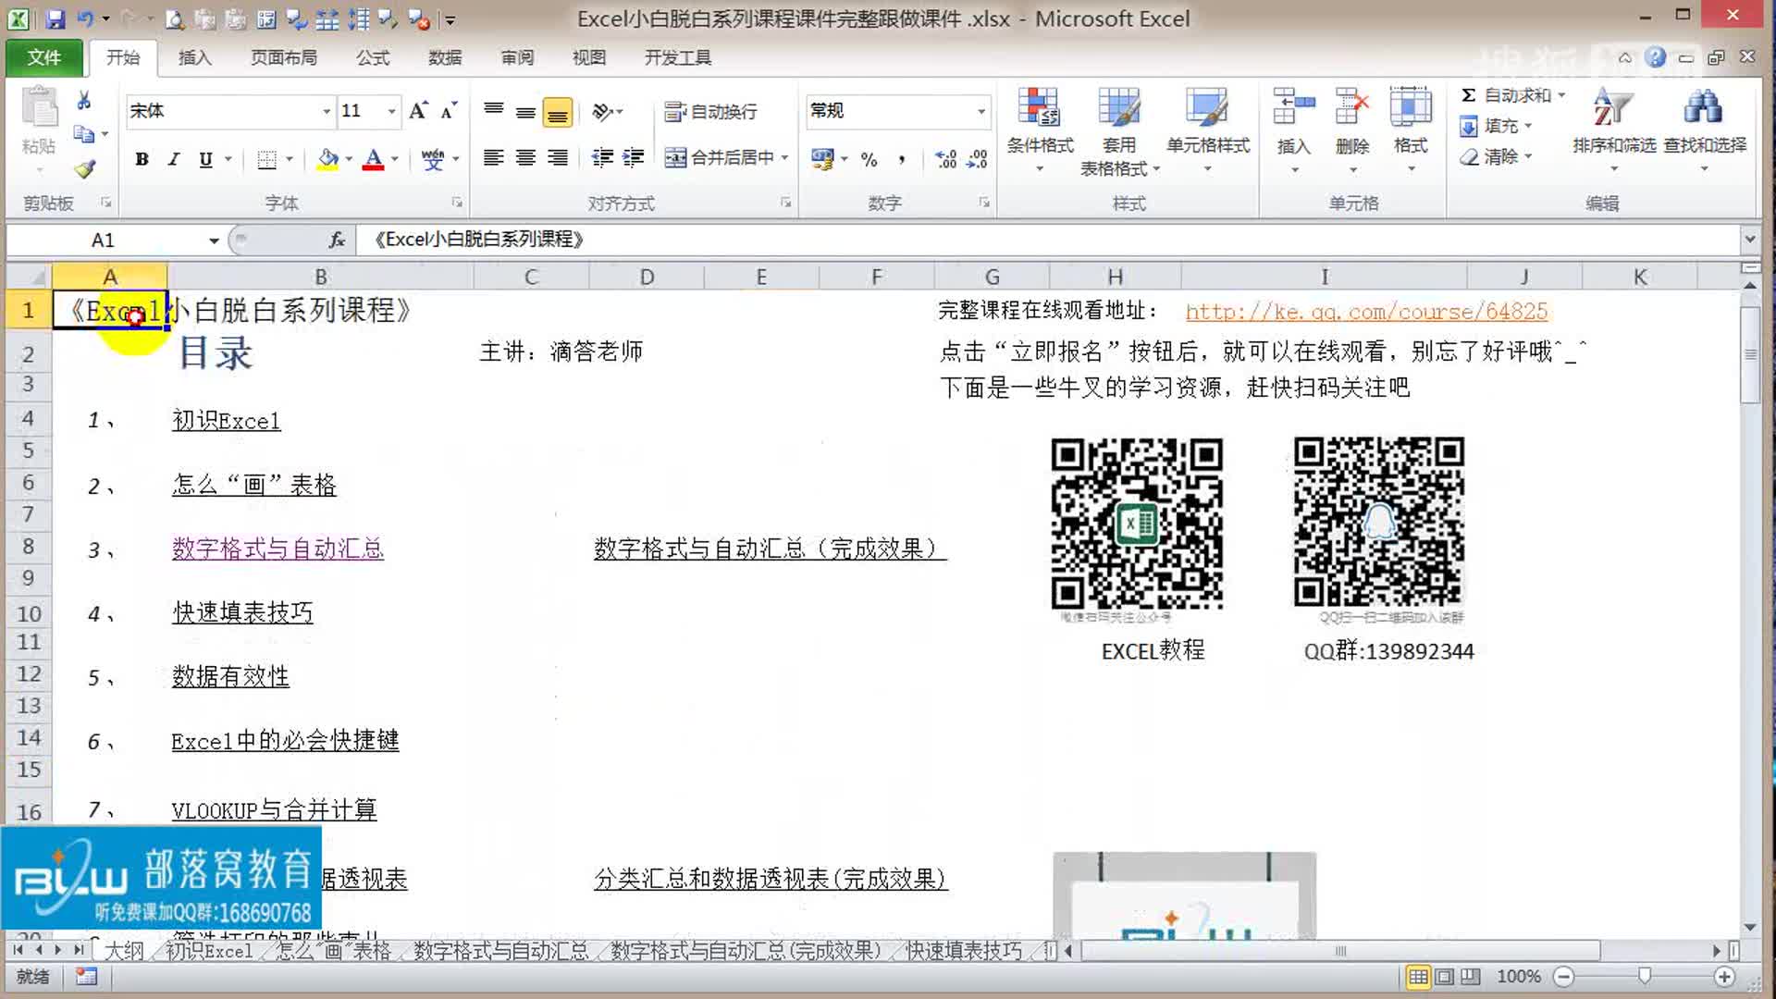The height and width of the screenshot is (999, 1776).
Task: Open Cell Styles (单元格样式)
Action: [x=1207, y=129]
